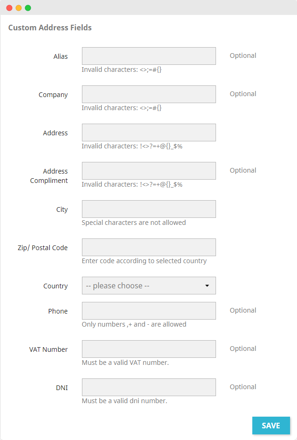Click the Zip/ Postal Code label
The width and height of the screenshot is (297, 440).
pos(42,248)
